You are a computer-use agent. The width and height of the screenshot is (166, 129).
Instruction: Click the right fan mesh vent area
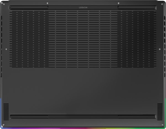[x=136, y=39]
